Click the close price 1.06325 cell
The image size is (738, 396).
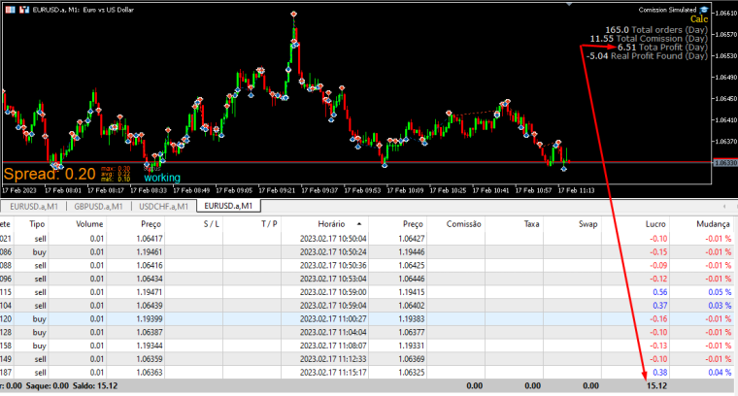tap(412, 372)
